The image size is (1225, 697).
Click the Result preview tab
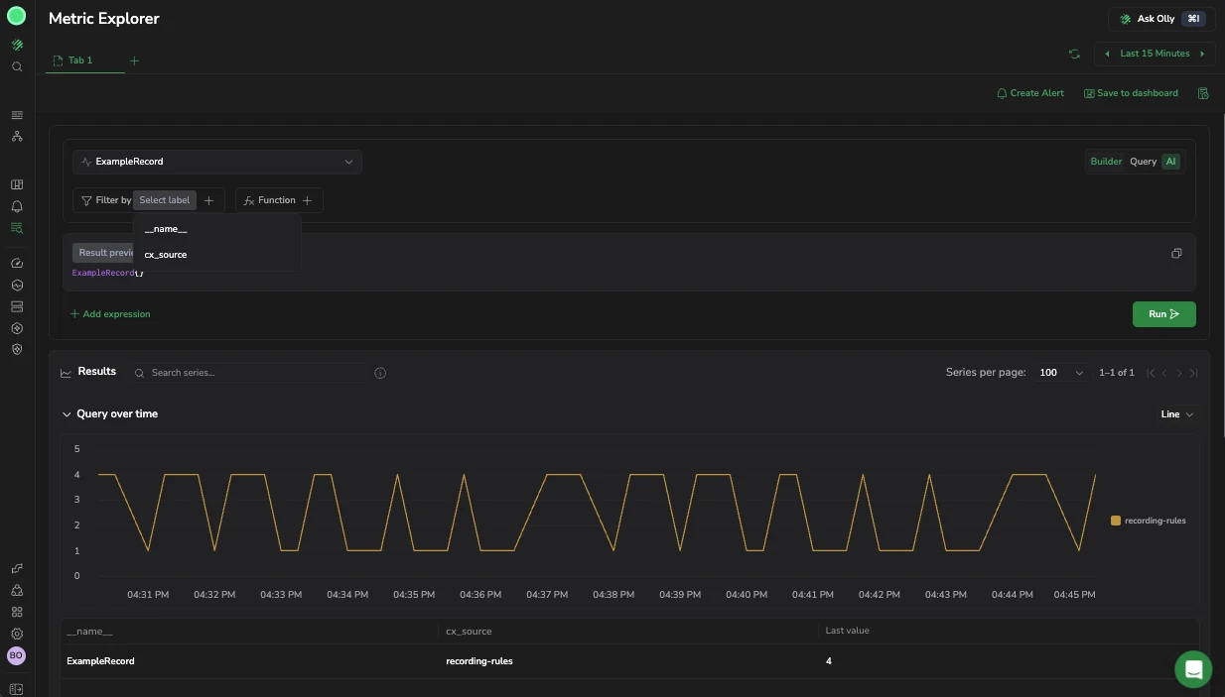(105, 253)
